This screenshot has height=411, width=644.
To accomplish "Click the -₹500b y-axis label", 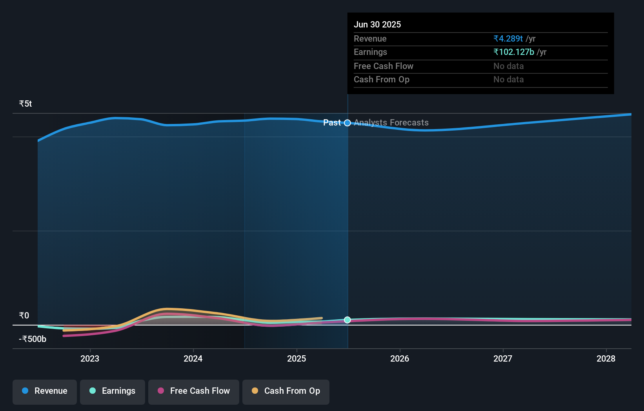I will 33,339.
